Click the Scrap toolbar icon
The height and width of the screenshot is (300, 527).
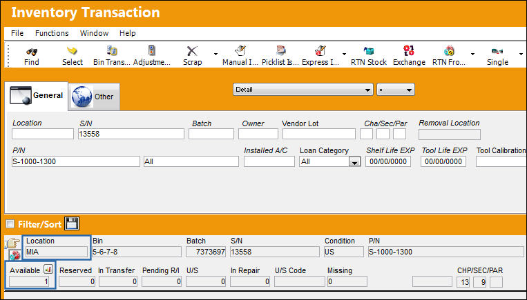(192, 51)
